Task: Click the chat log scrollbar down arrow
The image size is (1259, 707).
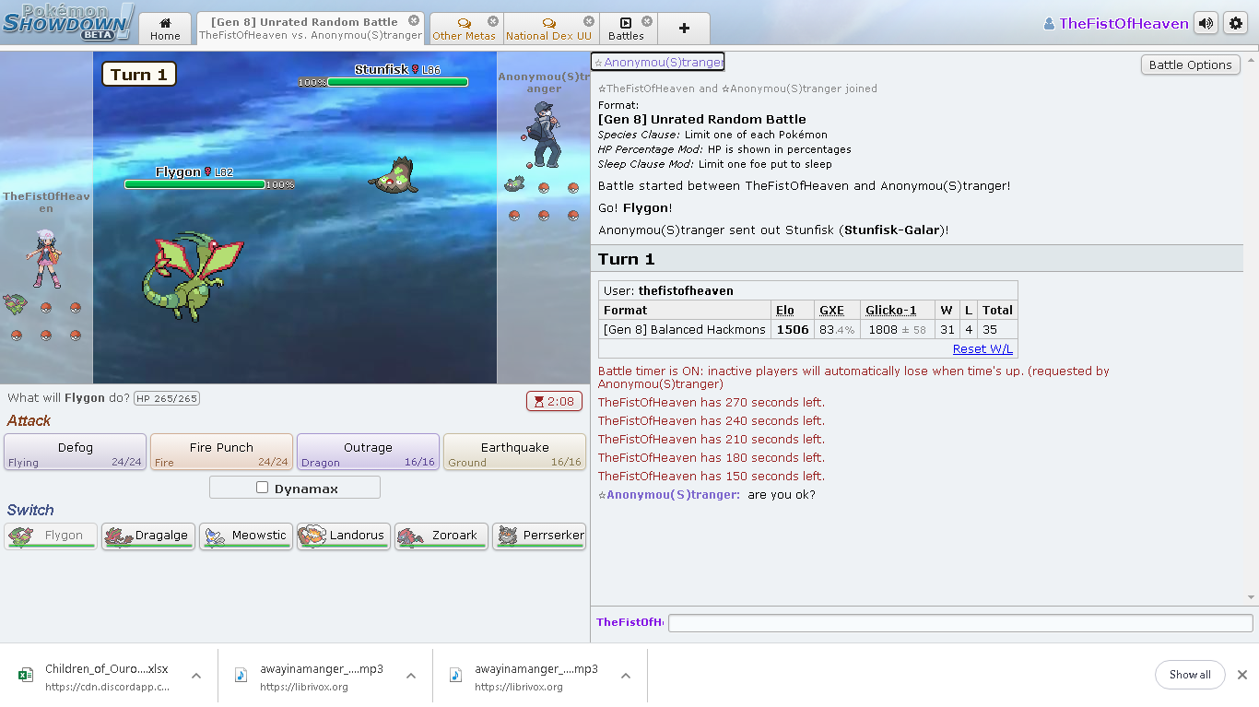Action: (x=1251, y=597)
